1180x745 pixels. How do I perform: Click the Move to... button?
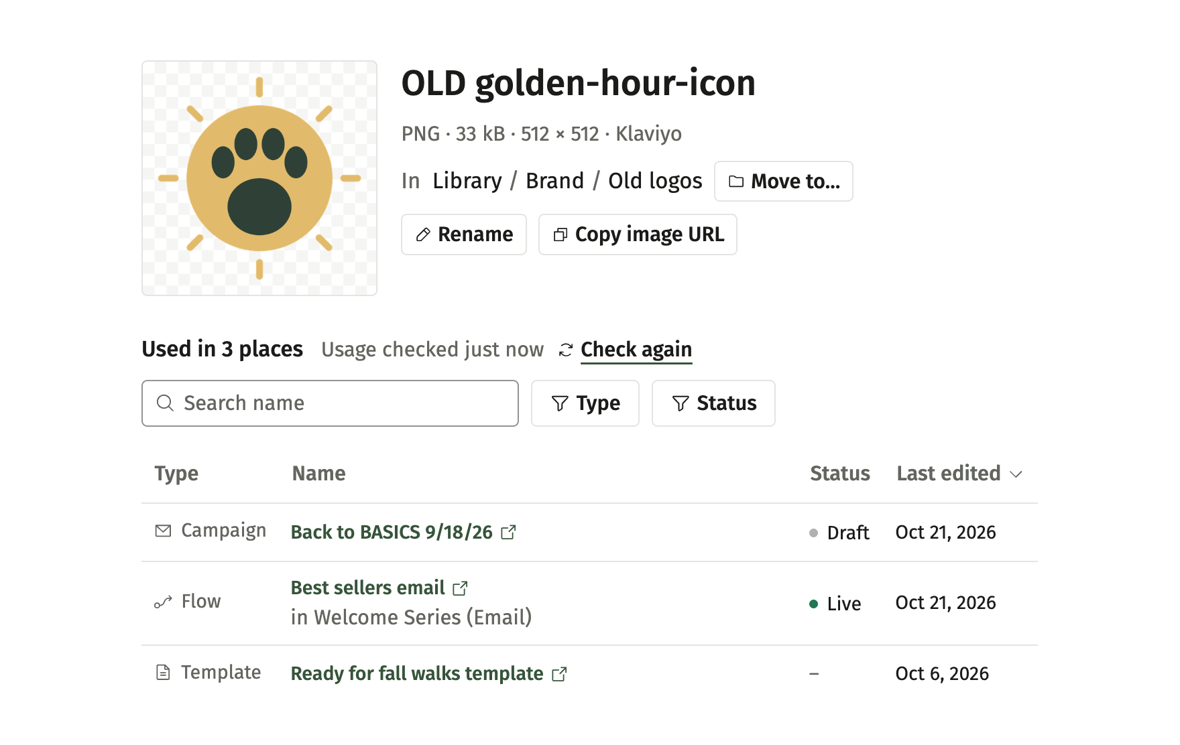coord(783,181)
